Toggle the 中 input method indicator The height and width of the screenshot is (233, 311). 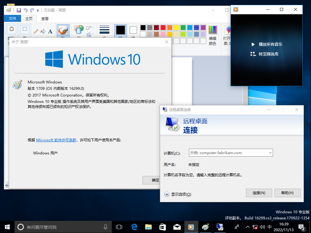(x=270, y=227)
